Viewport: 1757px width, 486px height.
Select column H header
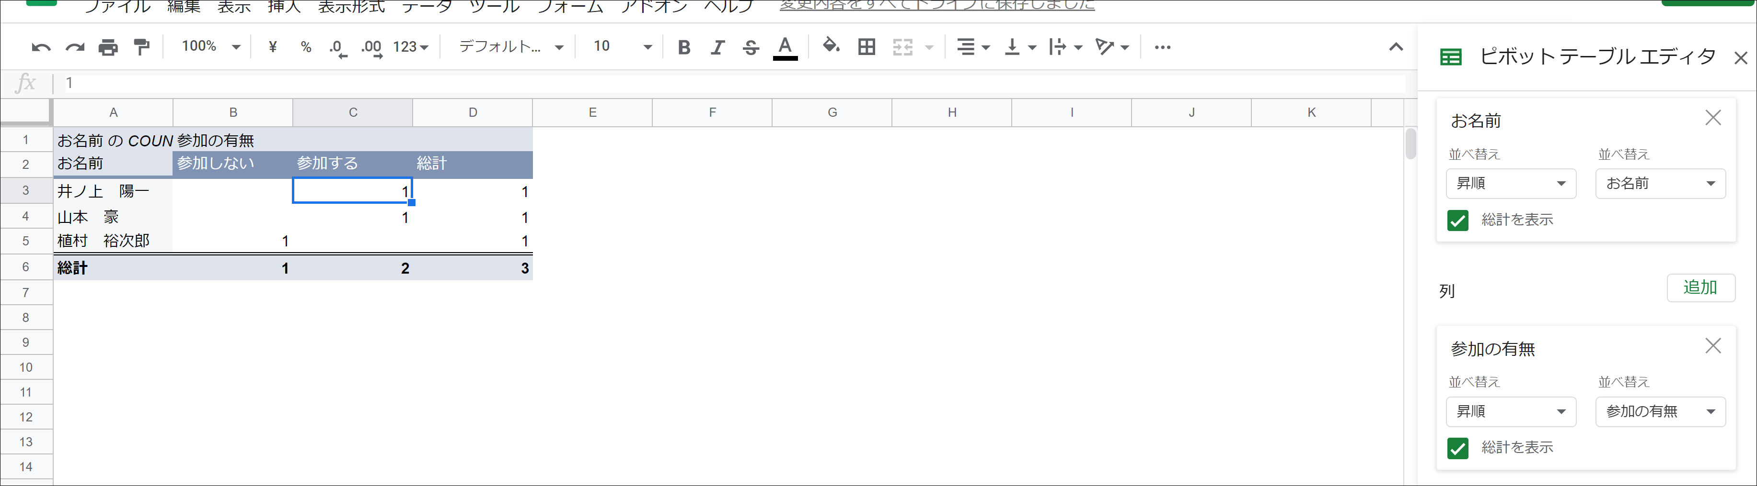tap(951, 112)
